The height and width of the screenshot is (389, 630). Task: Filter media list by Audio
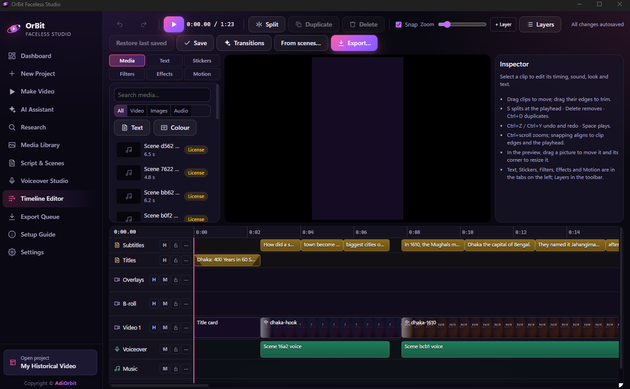click(x=181, y=111)
